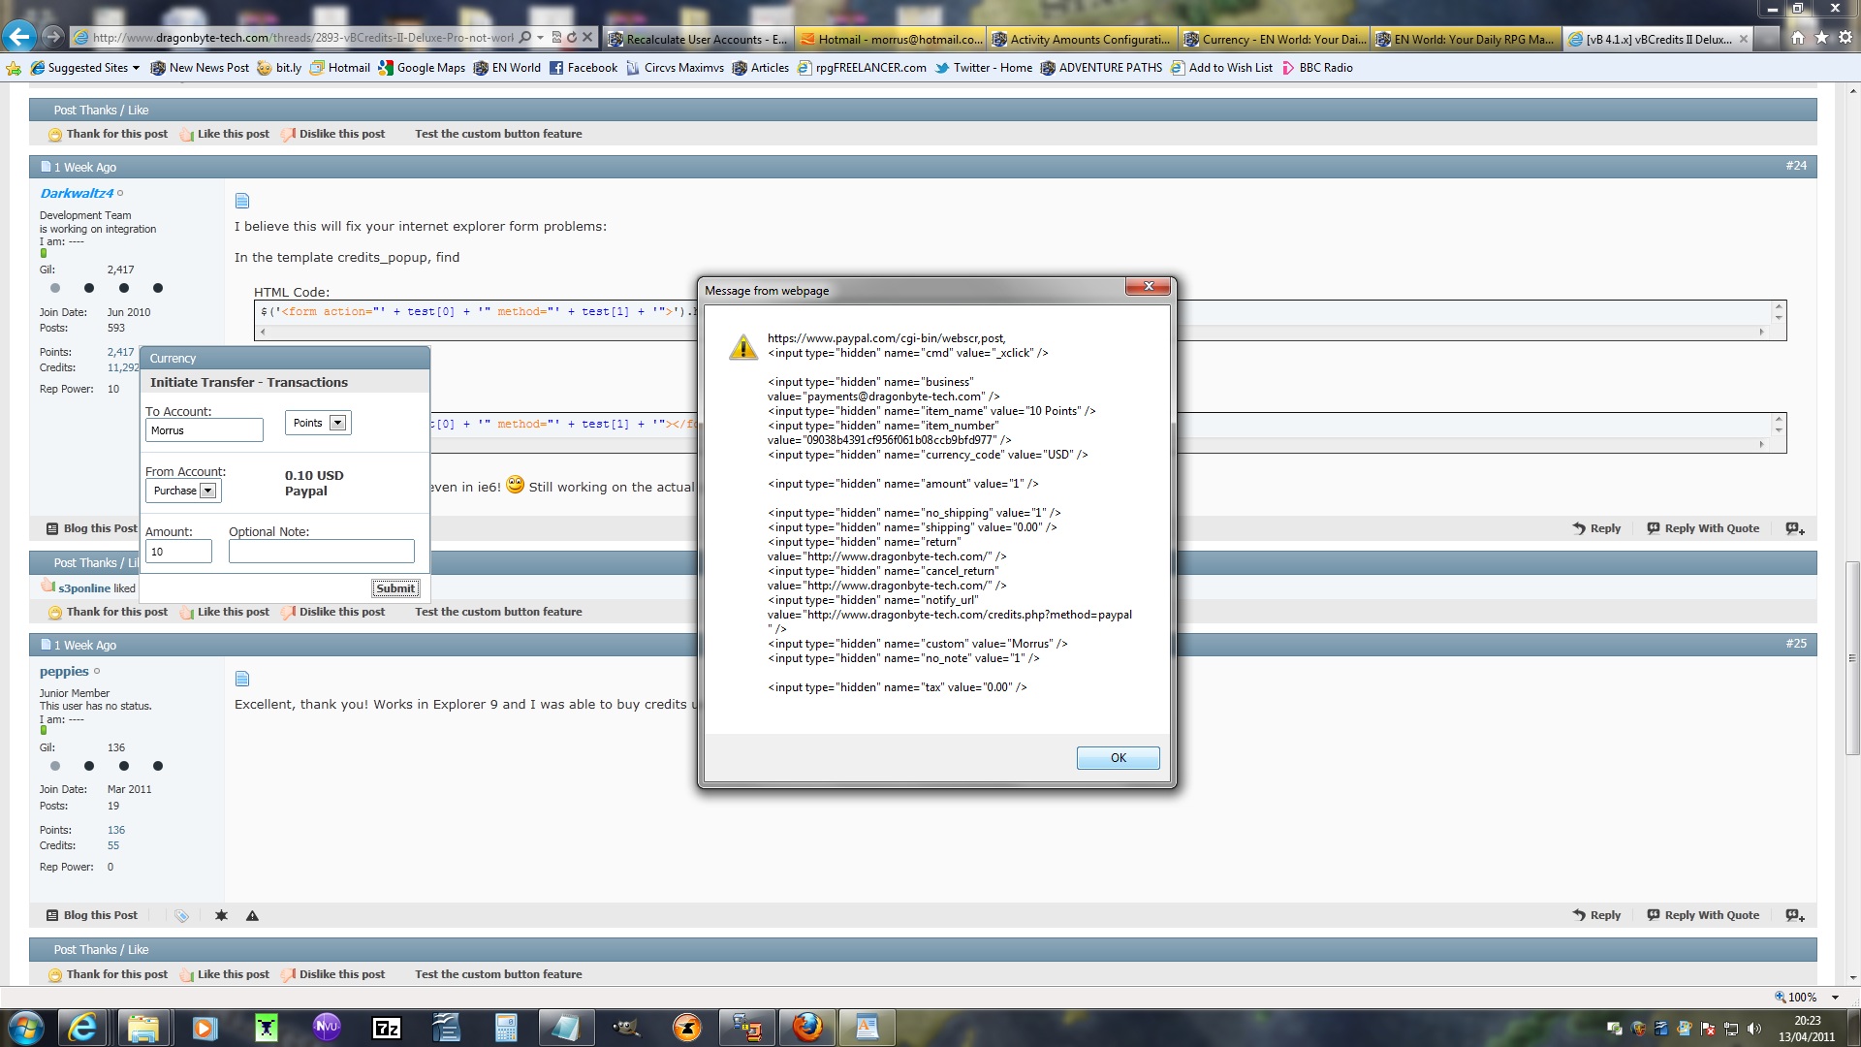This screenshot has height=1047, width=1861.
Task: Switch to Activity Amounts Configuration tab
Action: point(1082,39)
